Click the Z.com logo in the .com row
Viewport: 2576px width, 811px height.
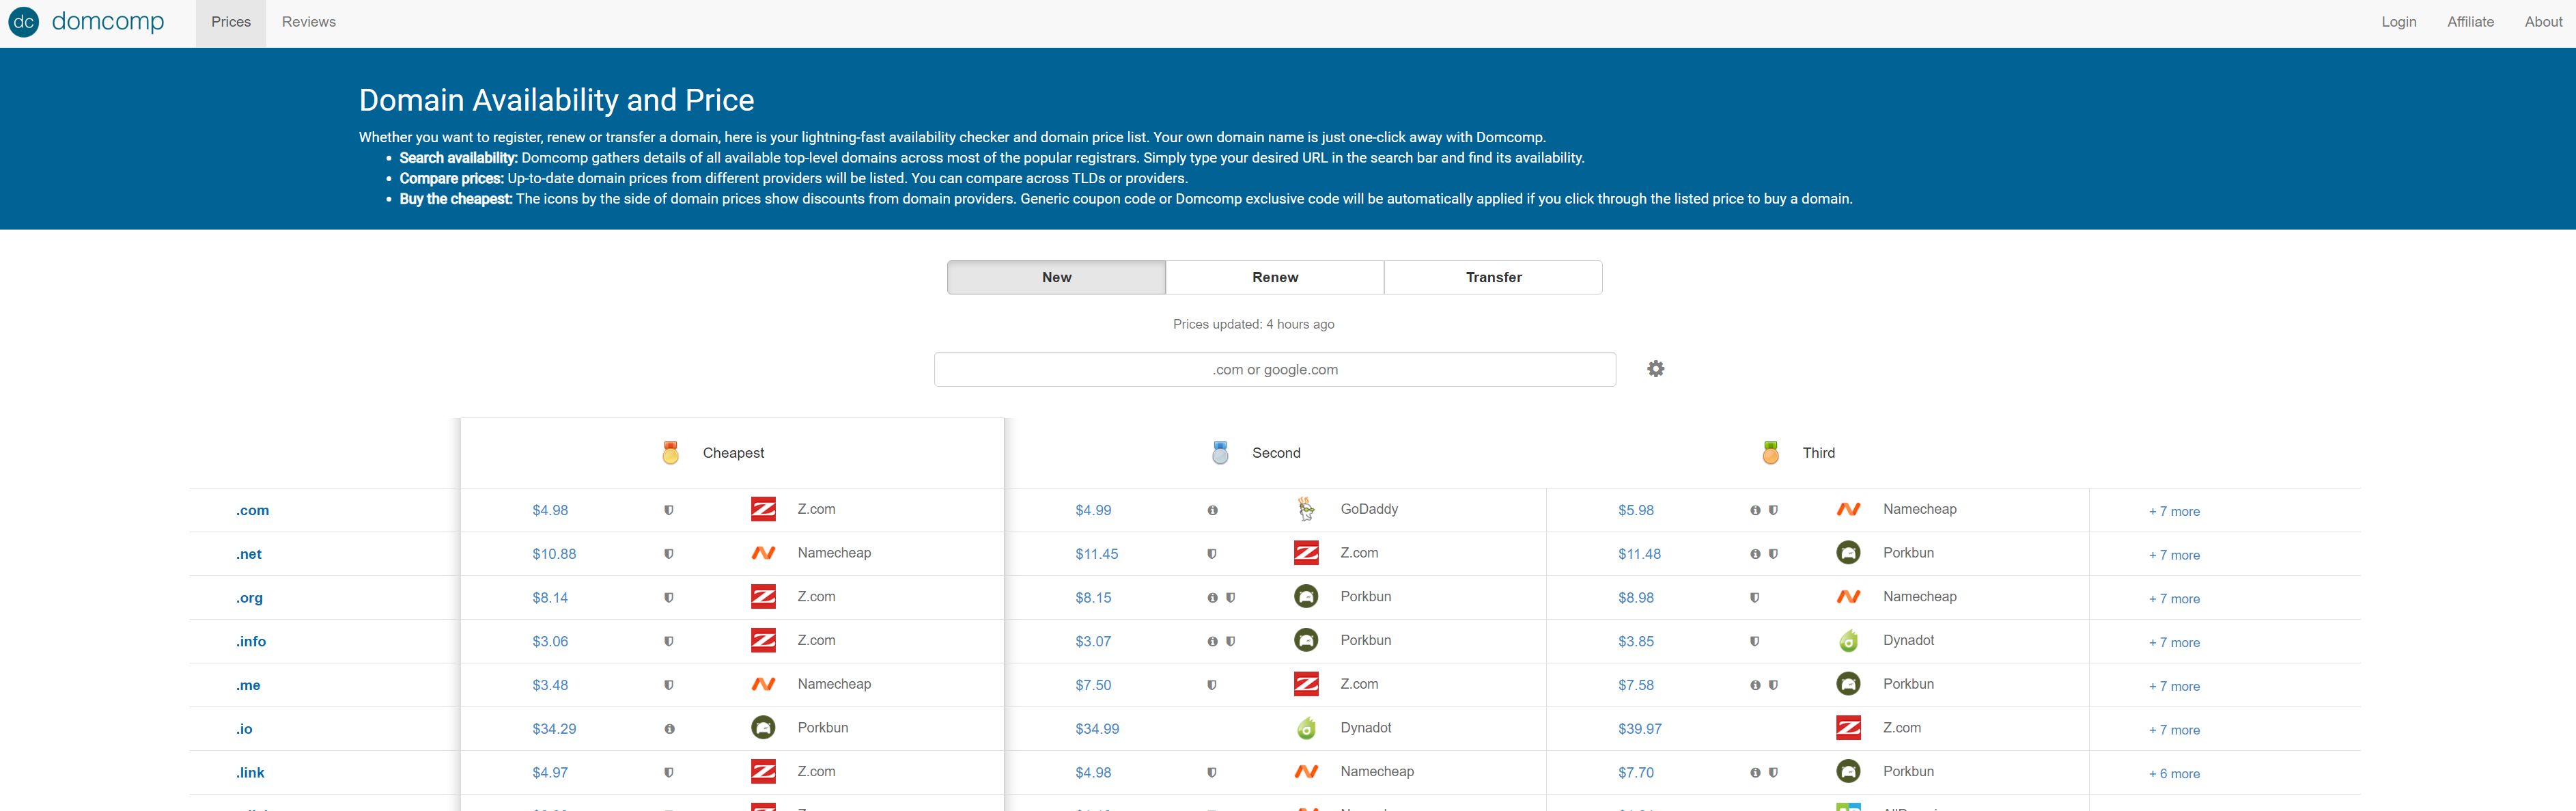click(x=763, y=509)
